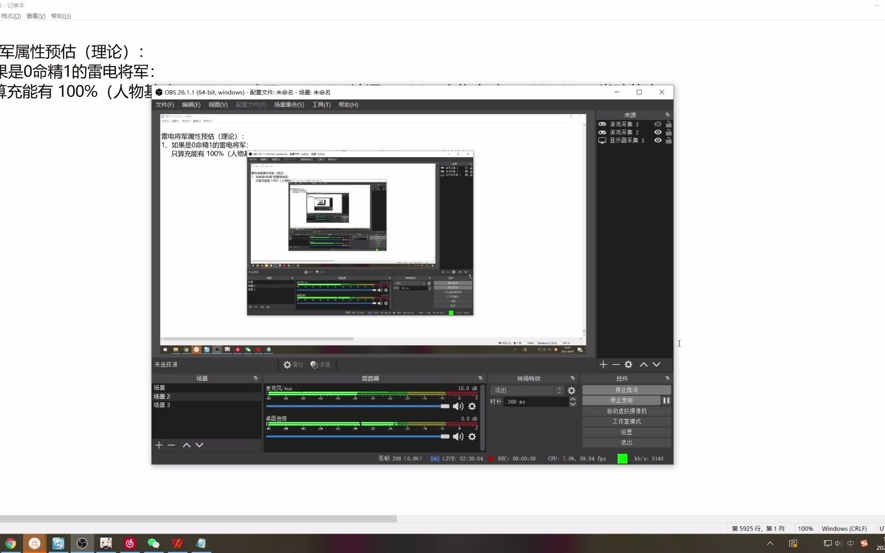
Task: Open source properties gear below the sources list
Action: [x=628, y=365]
